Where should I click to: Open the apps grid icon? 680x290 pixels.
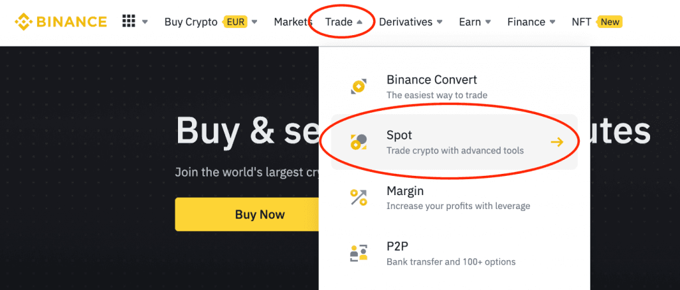[129, 22]
